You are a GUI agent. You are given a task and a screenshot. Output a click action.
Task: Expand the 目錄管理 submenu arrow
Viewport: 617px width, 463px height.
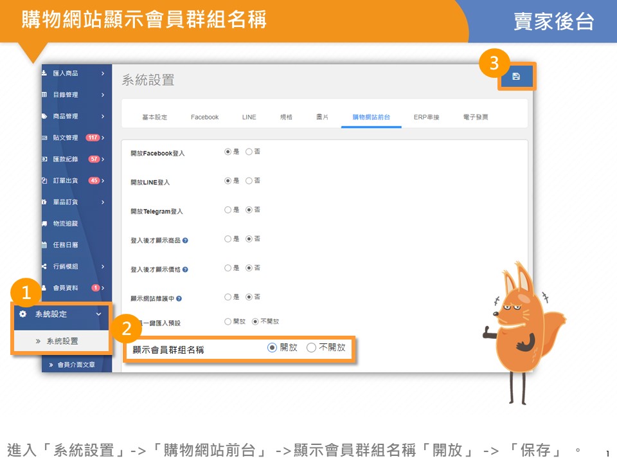coord(103,95)
